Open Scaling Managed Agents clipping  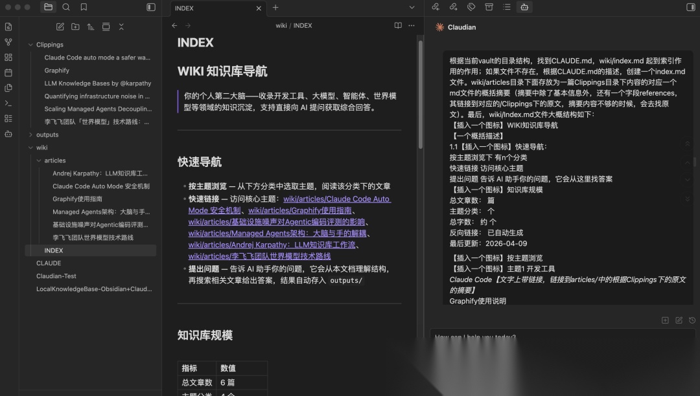[98, 109]
